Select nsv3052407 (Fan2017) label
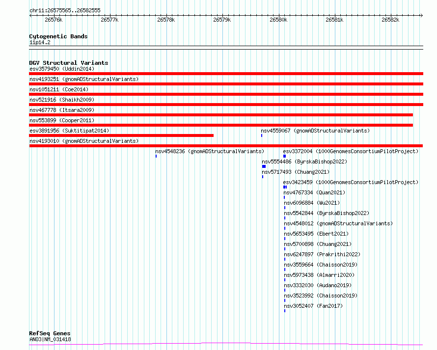Screen dimensions: 437x350 pos(313,306)
